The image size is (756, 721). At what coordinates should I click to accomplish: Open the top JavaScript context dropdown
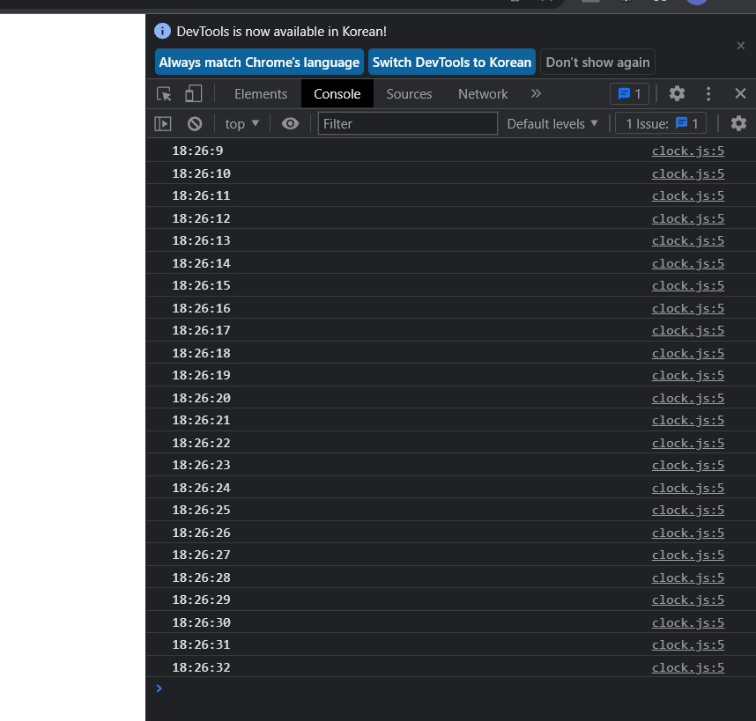[x=242, y=124]
